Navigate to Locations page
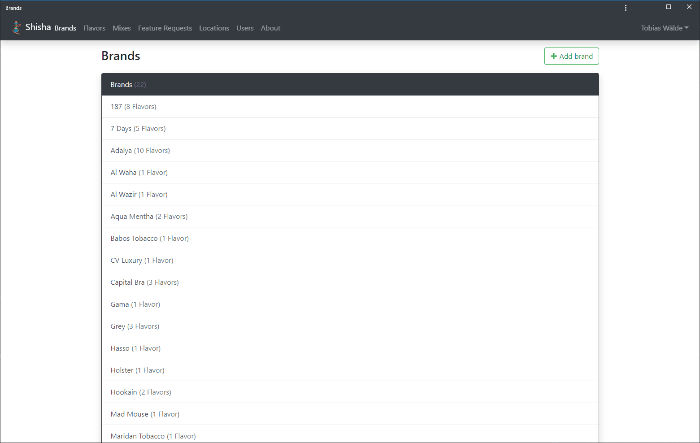Screen dimensions: 700x443 click(214, 28)
